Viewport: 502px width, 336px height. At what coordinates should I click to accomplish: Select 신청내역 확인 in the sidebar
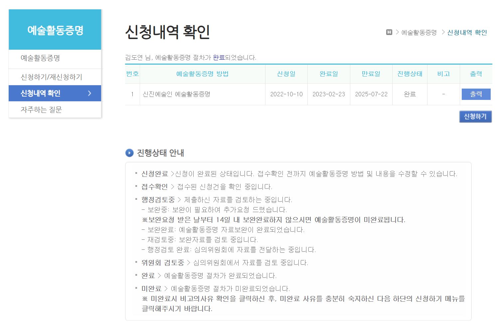(55, 93)
